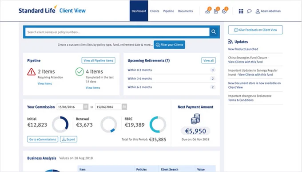The image size is (302, 172).
Task: Open China Strategies Fund Closure update
Action: (248, 59)
